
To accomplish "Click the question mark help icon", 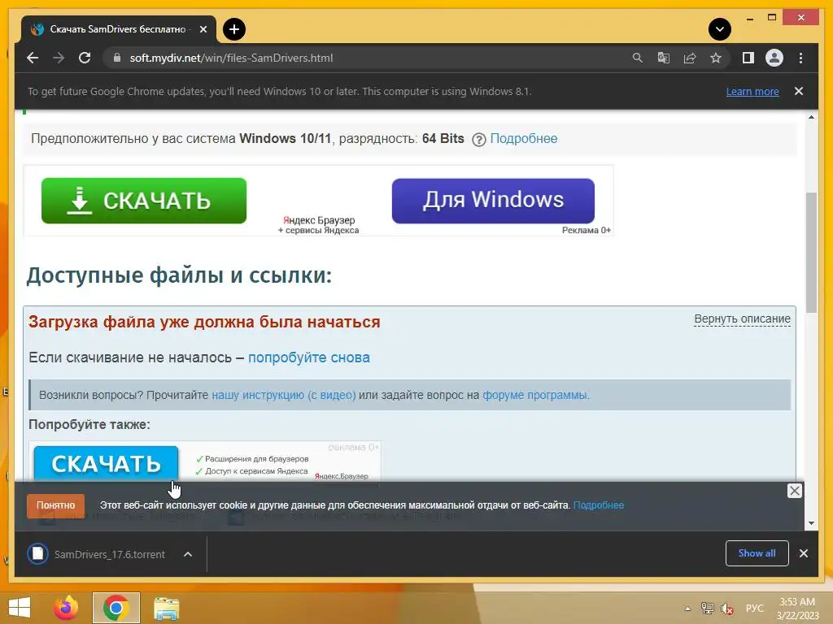I will coord(478,140).
